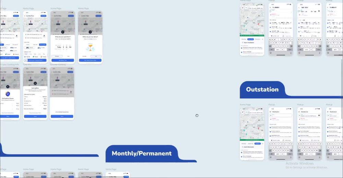Select Schedule option in the hourglass sheet
The image size is (343, 178).
coord(84,56)
